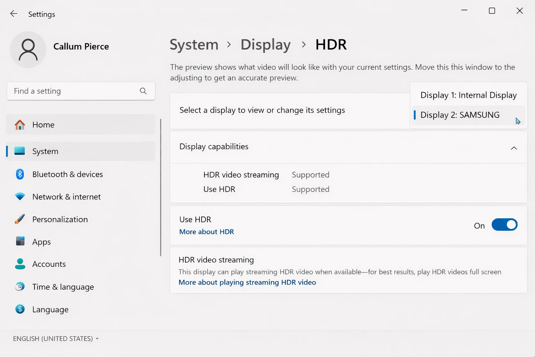
Task: Click the Accounts person icon
Action: pyautogui.click(x=20, y=264)
